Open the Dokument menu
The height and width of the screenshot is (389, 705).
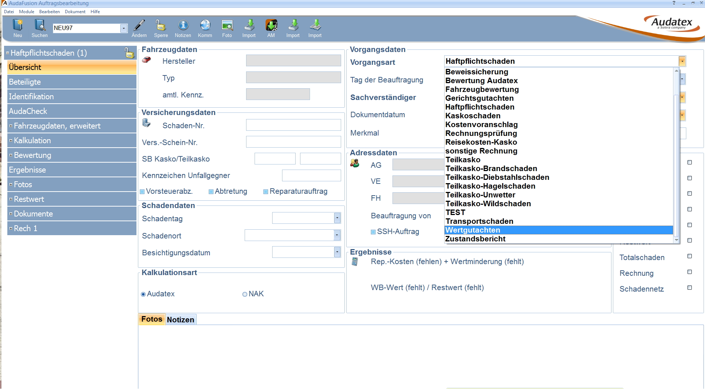[75, 12]
